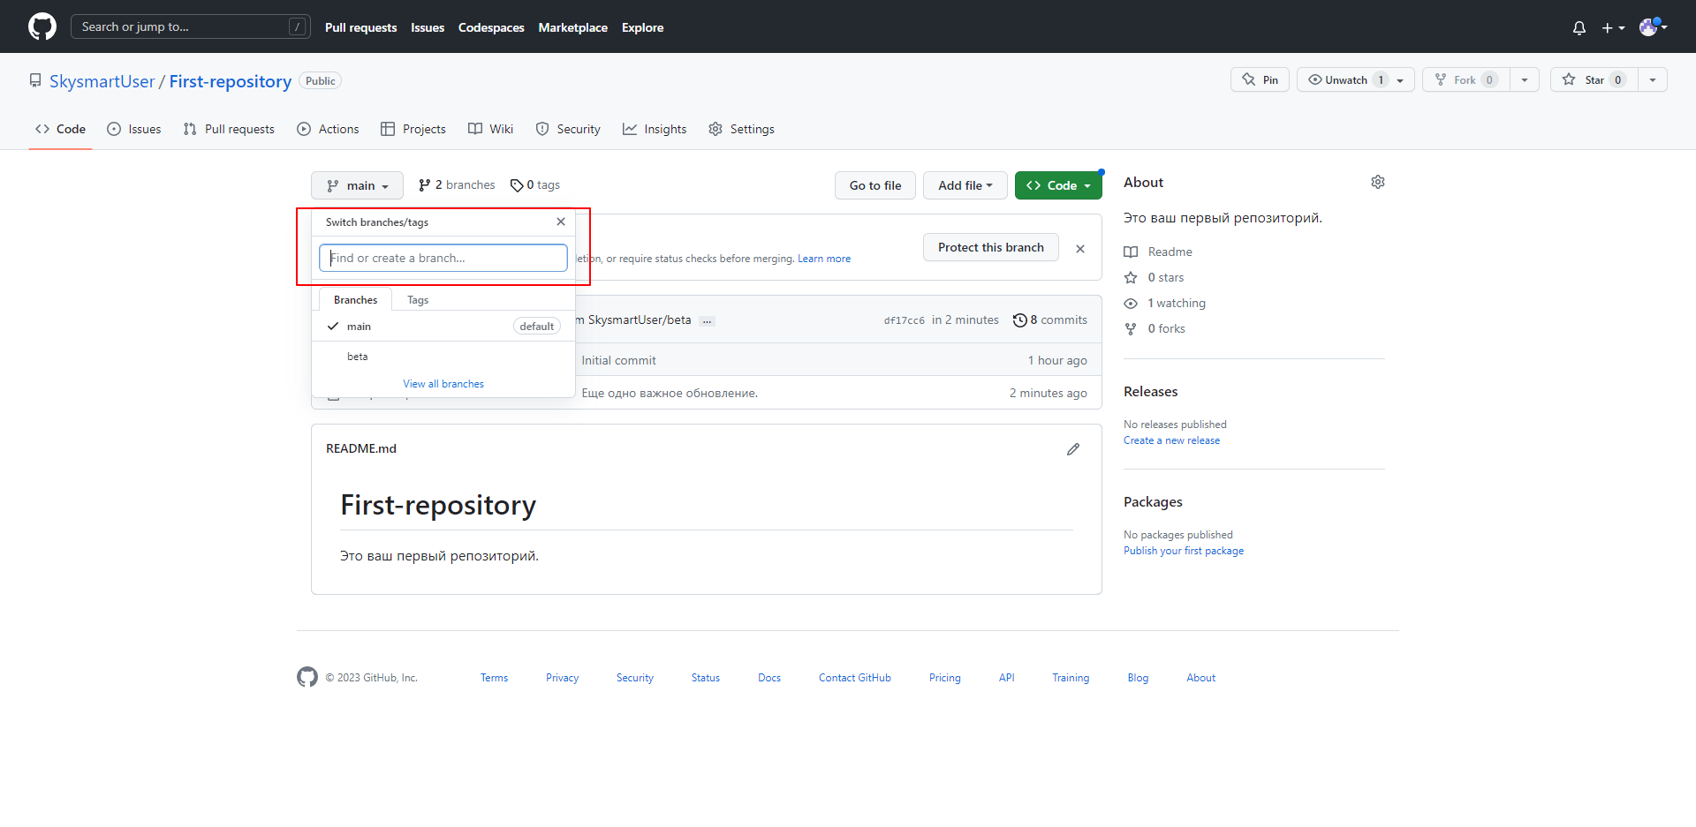The image size is (1696, 827).
Task: Open SkysmartUser profile link
Action: pos(102,81)
